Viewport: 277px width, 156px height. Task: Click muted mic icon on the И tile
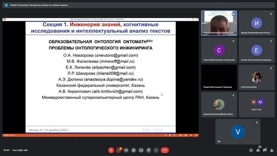point(271,14)
